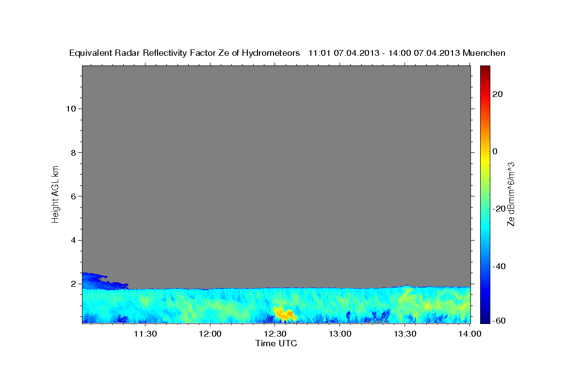Click the '12:00' time axis tick label

click(210, 334)
